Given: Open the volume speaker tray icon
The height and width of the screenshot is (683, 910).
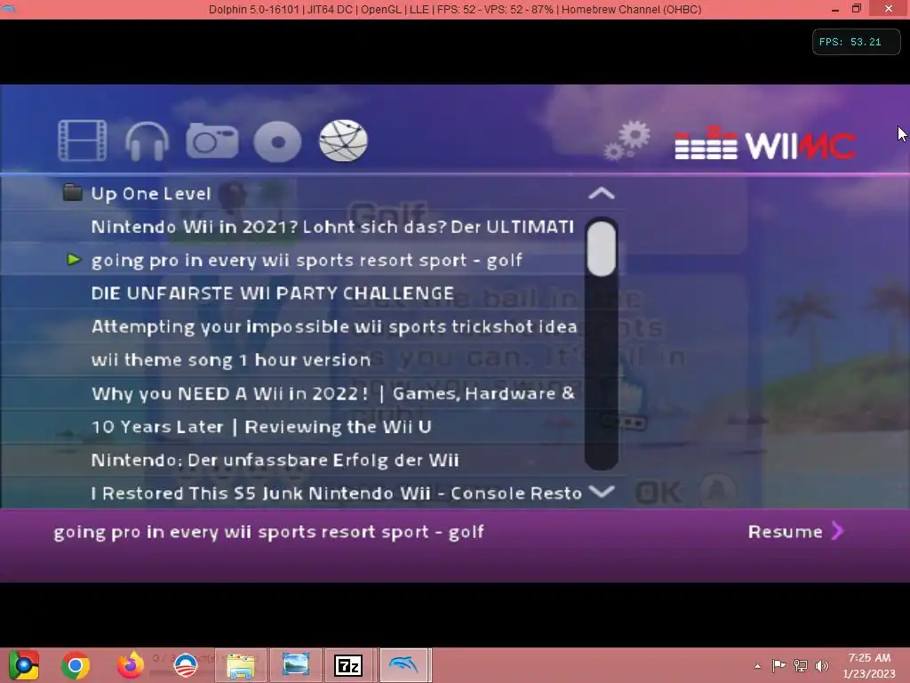Looking at the screenshot, I should [x=822, y=665].
